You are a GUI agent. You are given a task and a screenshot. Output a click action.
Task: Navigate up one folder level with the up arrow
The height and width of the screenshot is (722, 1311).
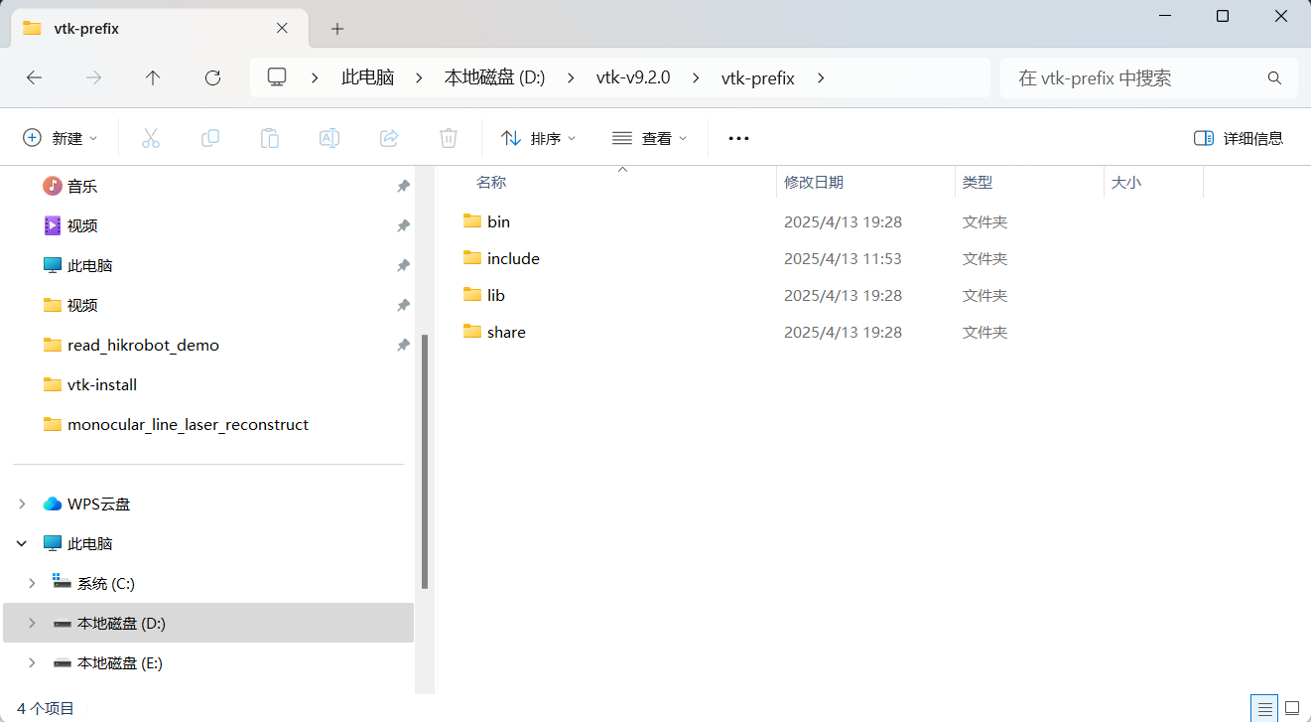pos(152,77)
